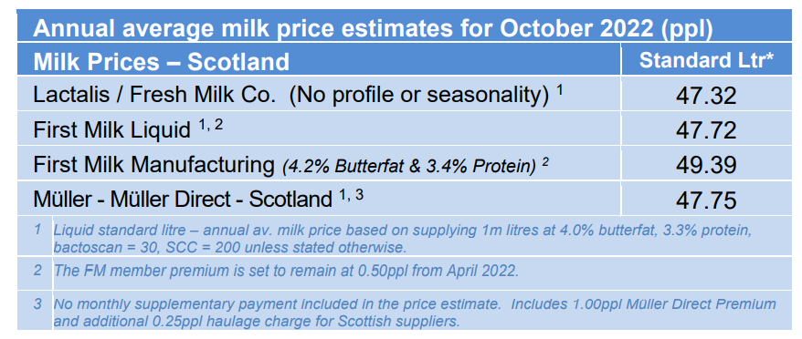Screen dimensions: 802x339
Task: Click the Standard Ltr* column header
Action: click(x=706, y=60)
